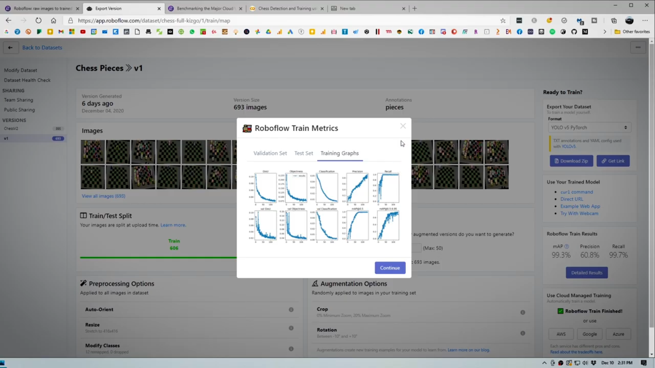Switch to Roboflow raw images tab

point(42,8)
